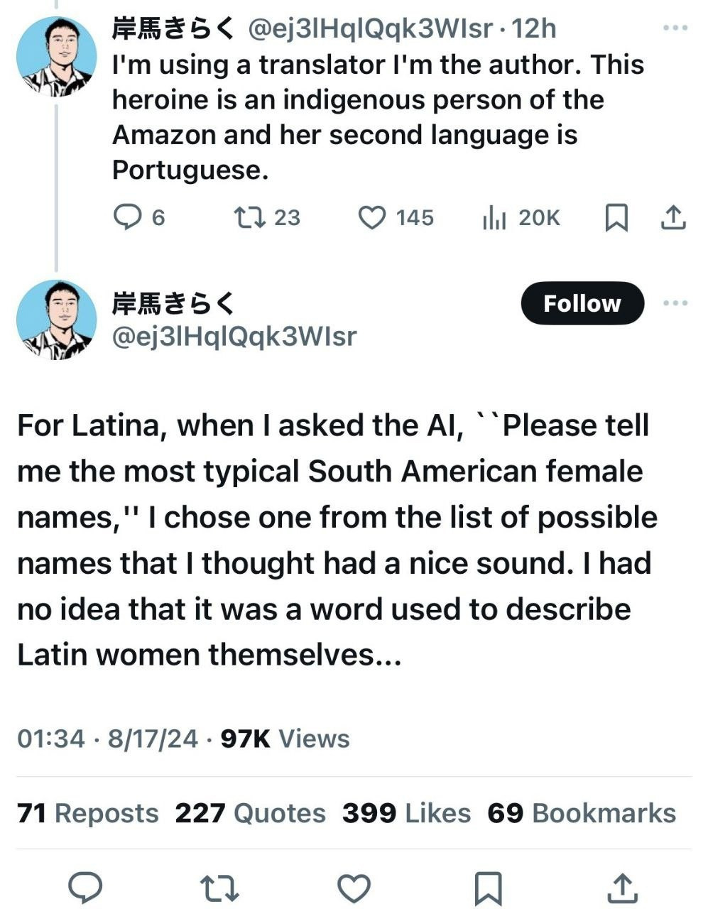Reply to the main tweet
The width and height of the screenshot is (708, 909).
(x=85, y=887)
